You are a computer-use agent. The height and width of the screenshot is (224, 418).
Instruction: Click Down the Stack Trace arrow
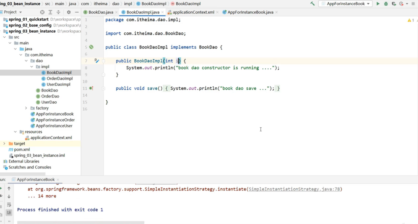click(9, 196)
